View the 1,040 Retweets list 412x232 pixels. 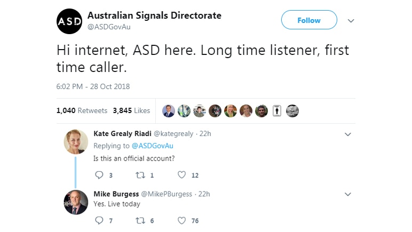pyautogui.click(x=82, y=110)
